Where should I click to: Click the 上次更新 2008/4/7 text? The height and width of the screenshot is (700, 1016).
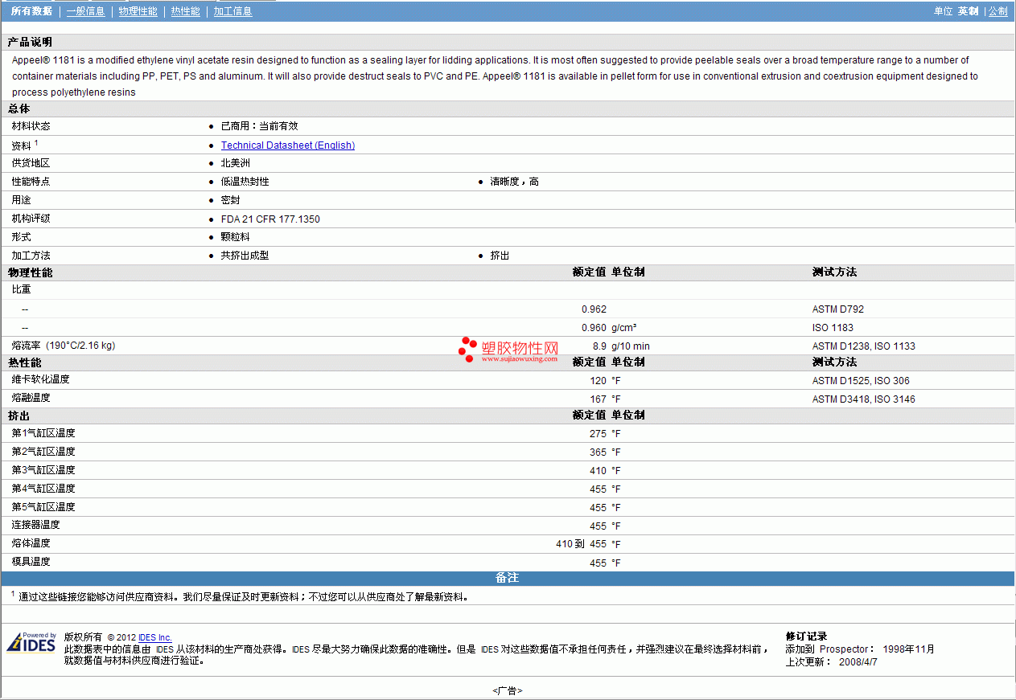(831, 662)
